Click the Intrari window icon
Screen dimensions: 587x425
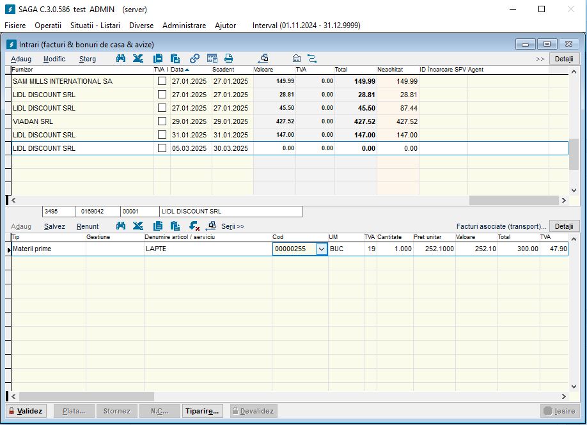(x=12, y=45)
